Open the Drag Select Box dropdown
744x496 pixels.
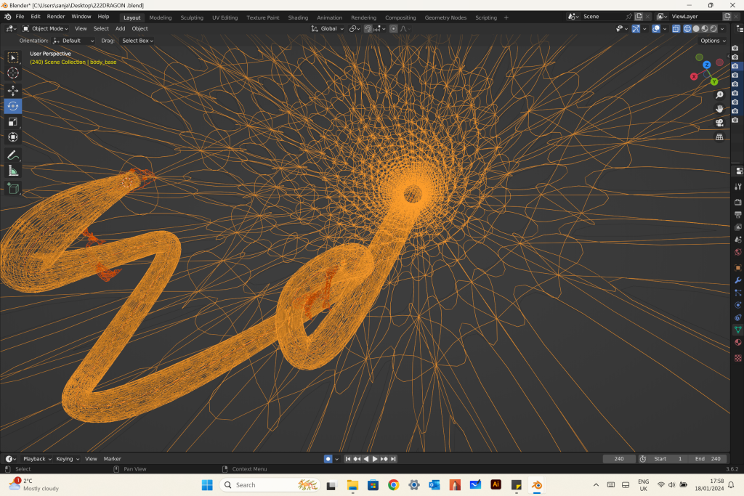click(137, 41)
